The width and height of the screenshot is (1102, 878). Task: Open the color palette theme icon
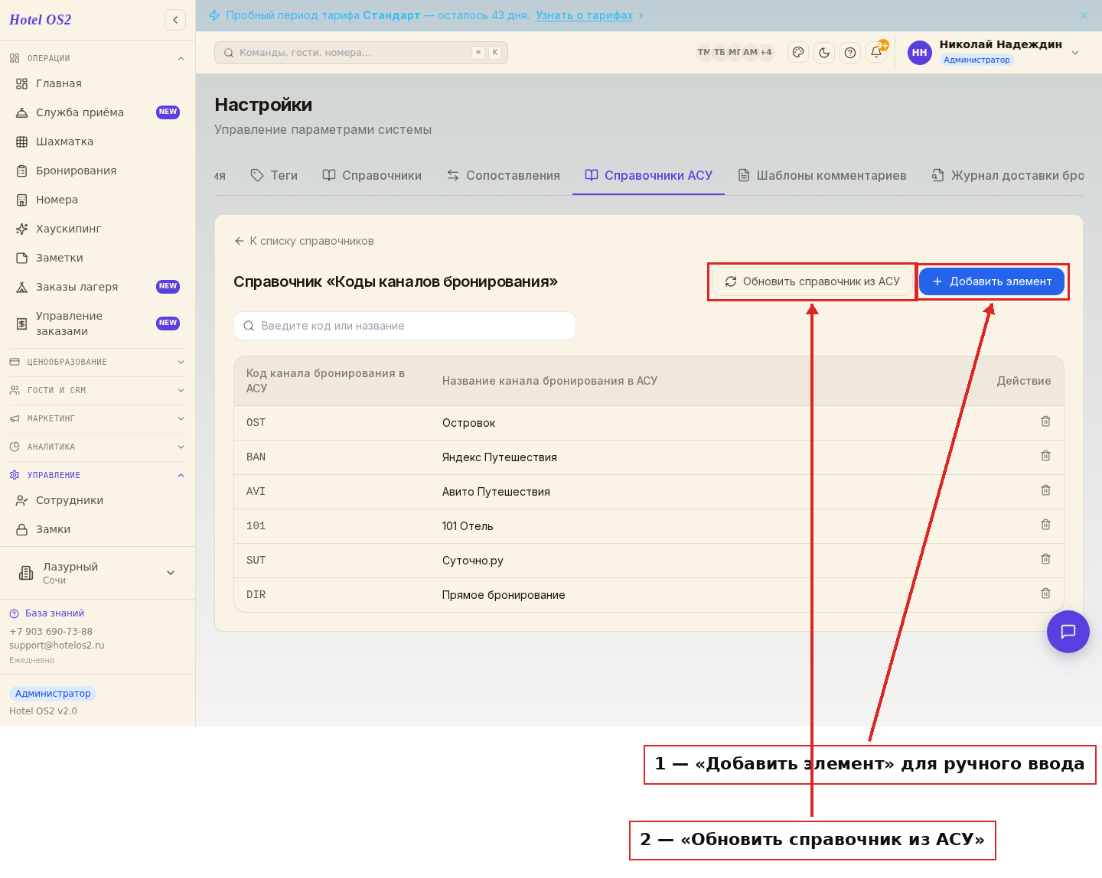tap(798, 53)
